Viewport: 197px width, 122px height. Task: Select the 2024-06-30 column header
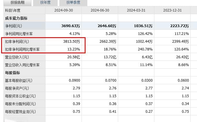100,10
